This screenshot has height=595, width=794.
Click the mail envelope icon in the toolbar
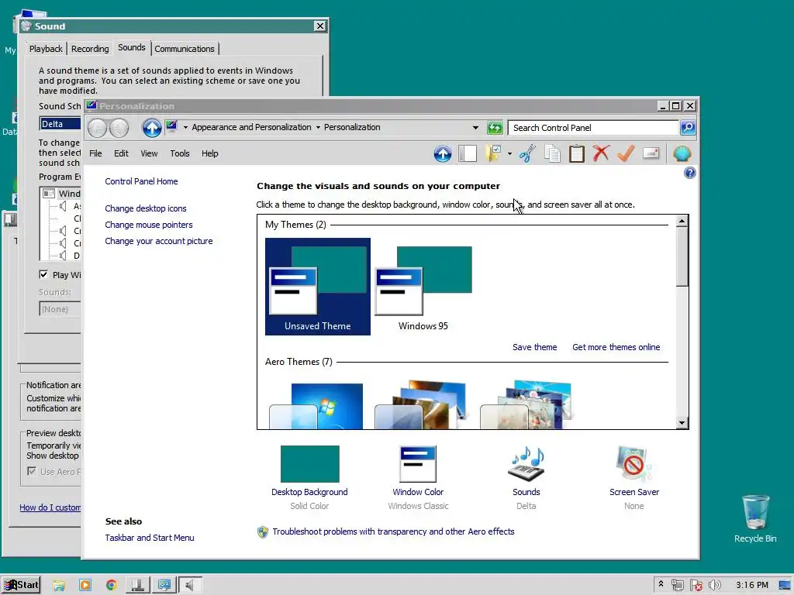[651, 153]
